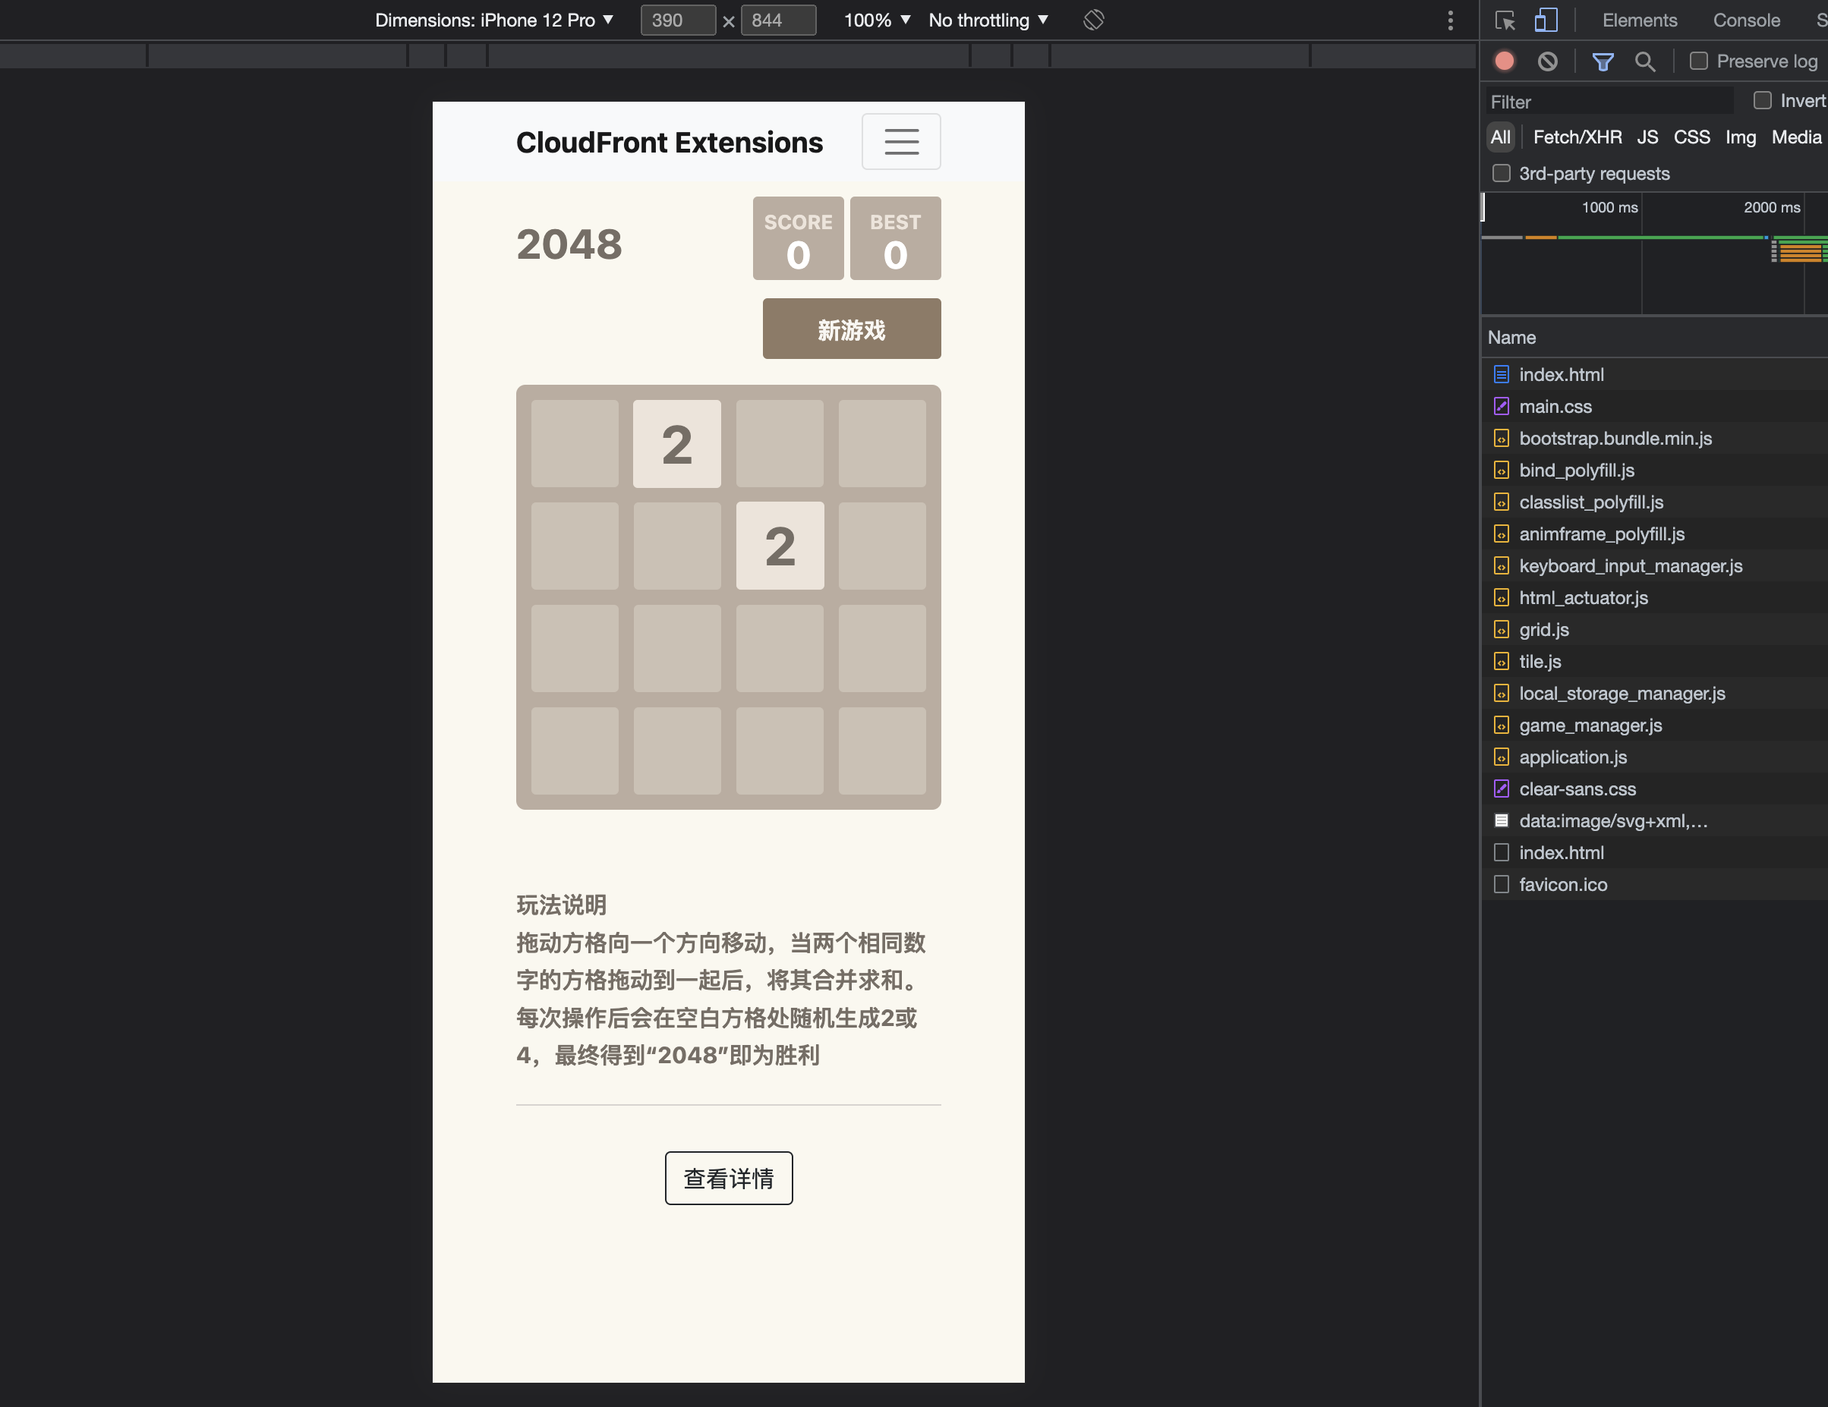Toggle the device toolbar icon

[1545, 20]
